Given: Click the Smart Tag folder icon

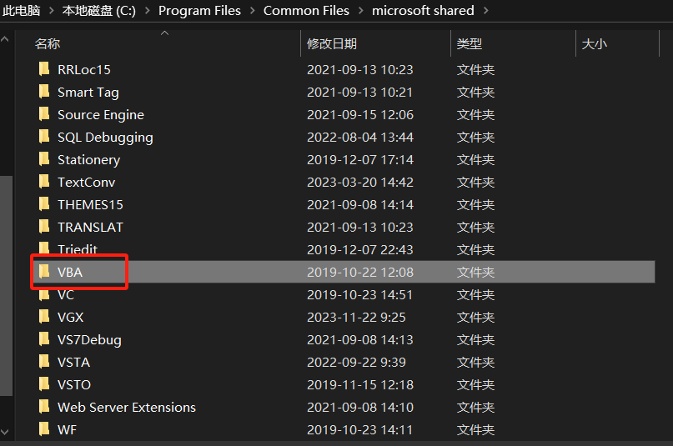Looking at the screenshot, I should point(44,92).
